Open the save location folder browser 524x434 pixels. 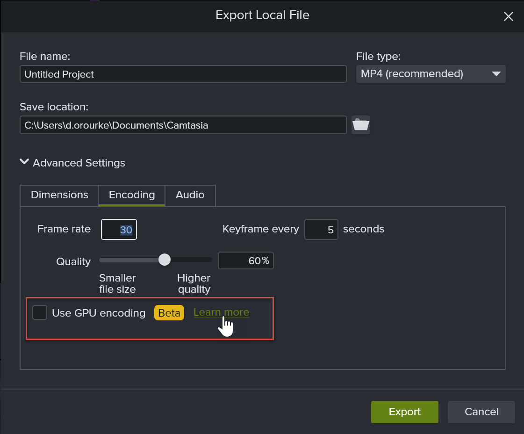point(360,125)
